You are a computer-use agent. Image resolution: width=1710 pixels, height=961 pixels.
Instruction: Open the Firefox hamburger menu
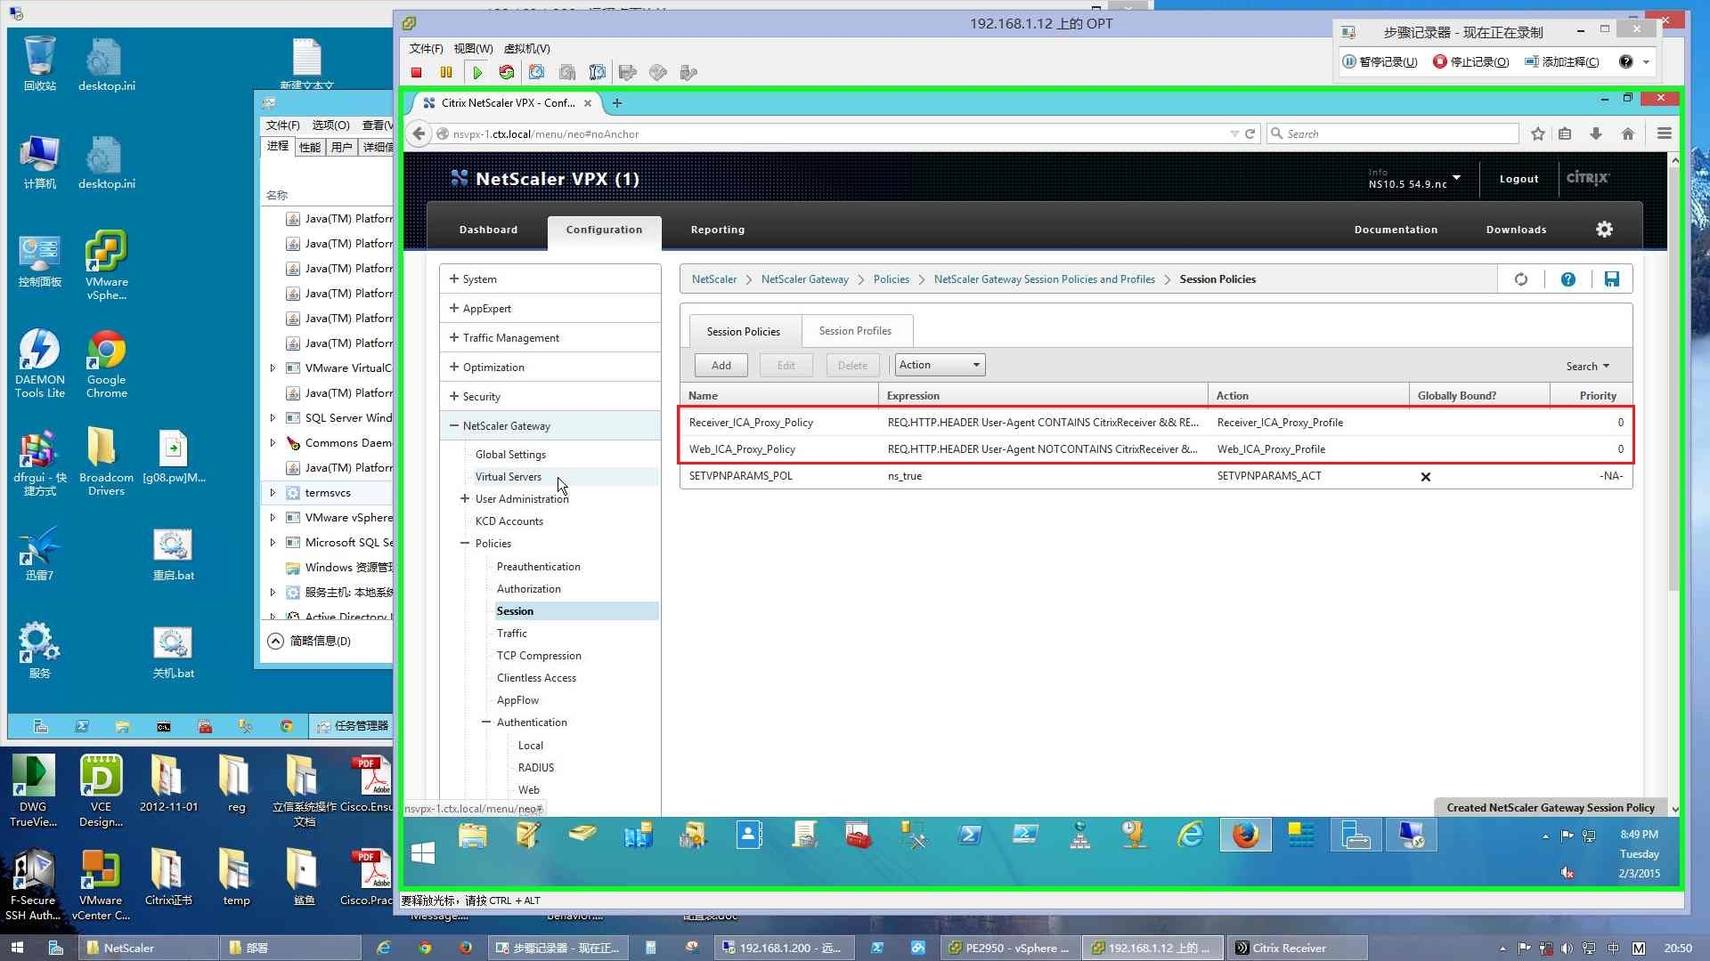click(x=1664, y=133)
